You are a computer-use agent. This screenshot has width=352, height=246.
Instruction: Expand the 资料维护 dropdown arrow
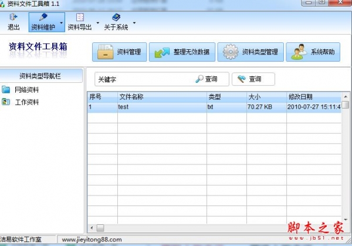click(x=61, y=23)
